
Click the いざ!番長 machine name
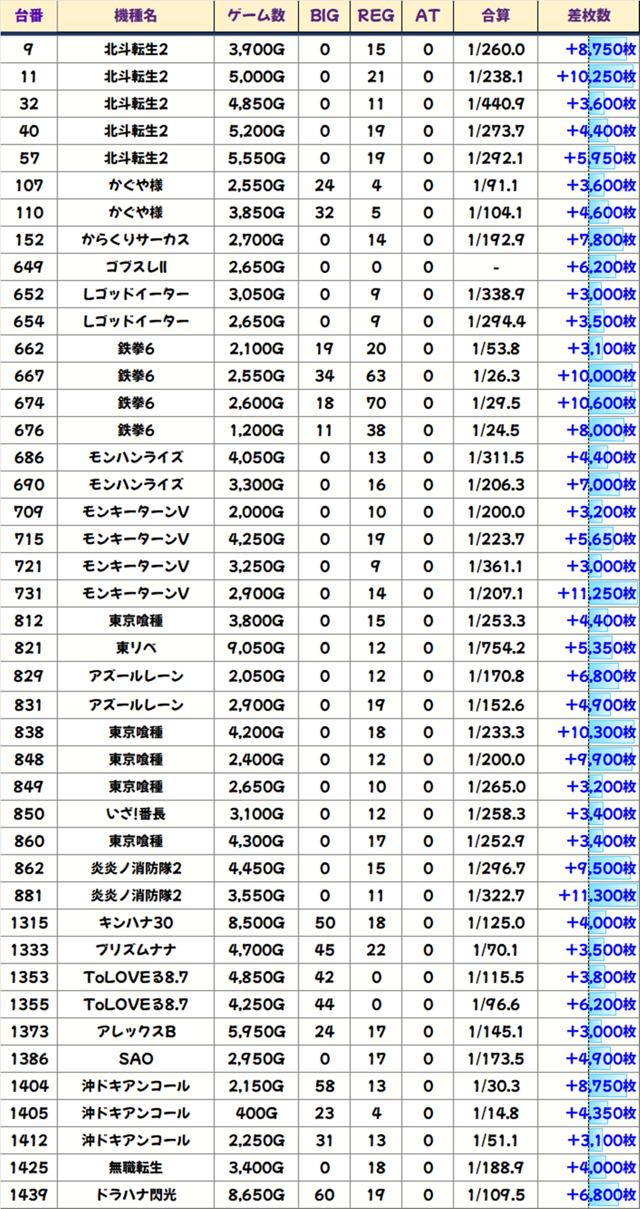coord(135,814)
